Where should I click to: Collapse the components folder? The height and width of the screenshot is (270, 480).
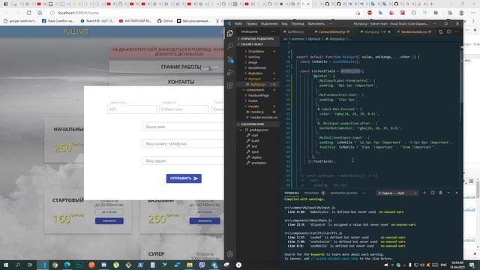click(x=255, y=90)
